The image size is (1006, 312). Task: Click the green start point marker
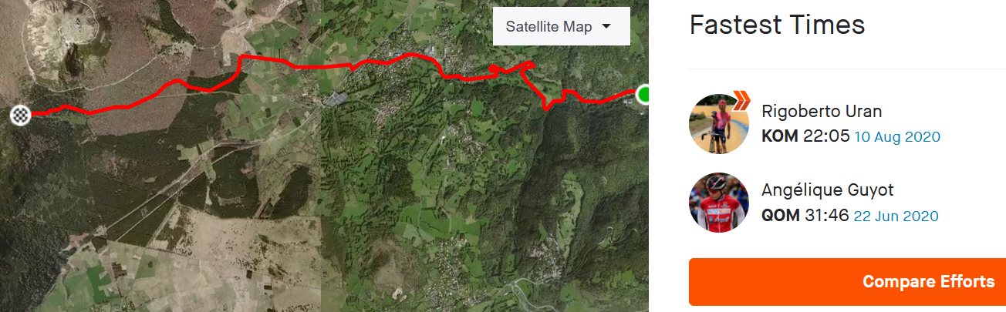click(x=642, y=95)
